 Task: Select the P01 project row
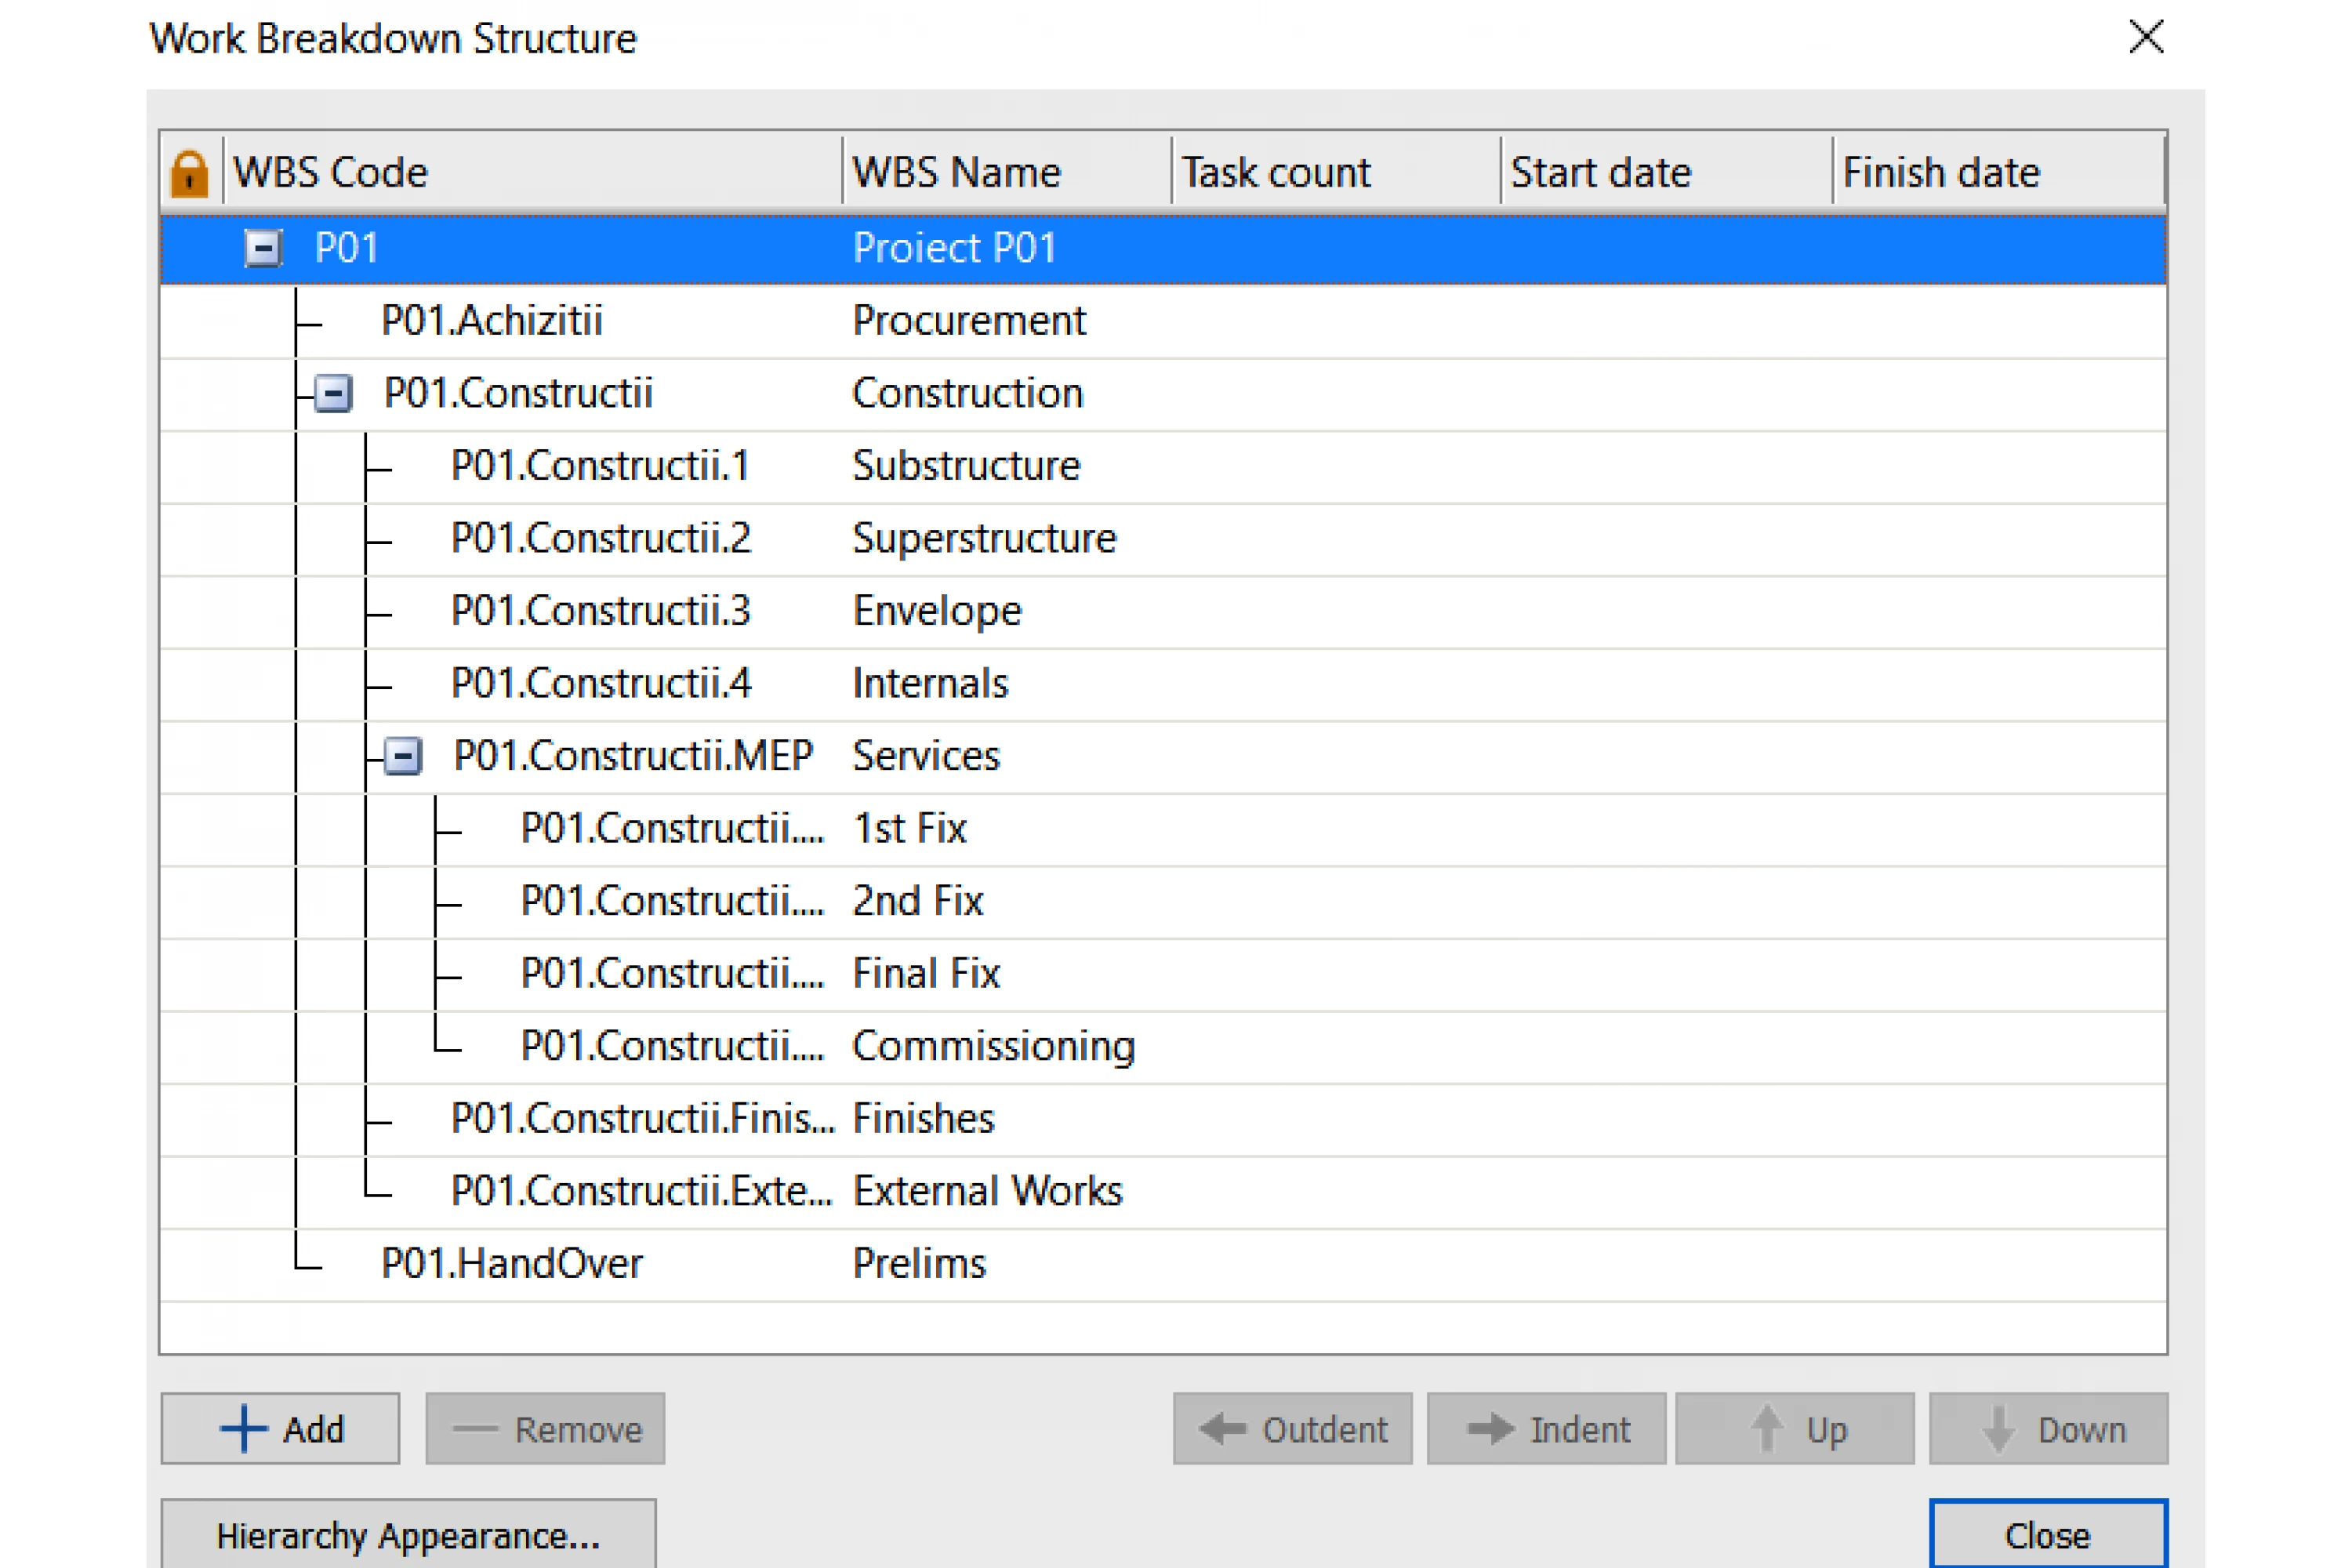tap(1163, 248)
